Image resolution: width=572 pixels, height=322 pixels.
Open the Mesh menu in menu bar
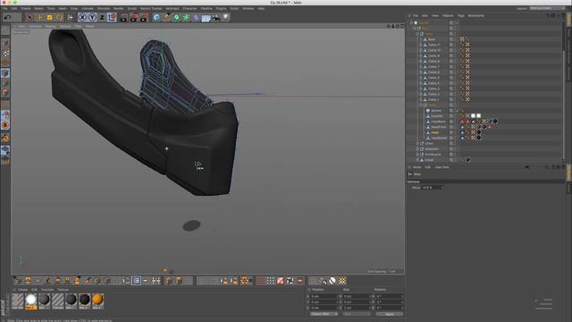63,8
